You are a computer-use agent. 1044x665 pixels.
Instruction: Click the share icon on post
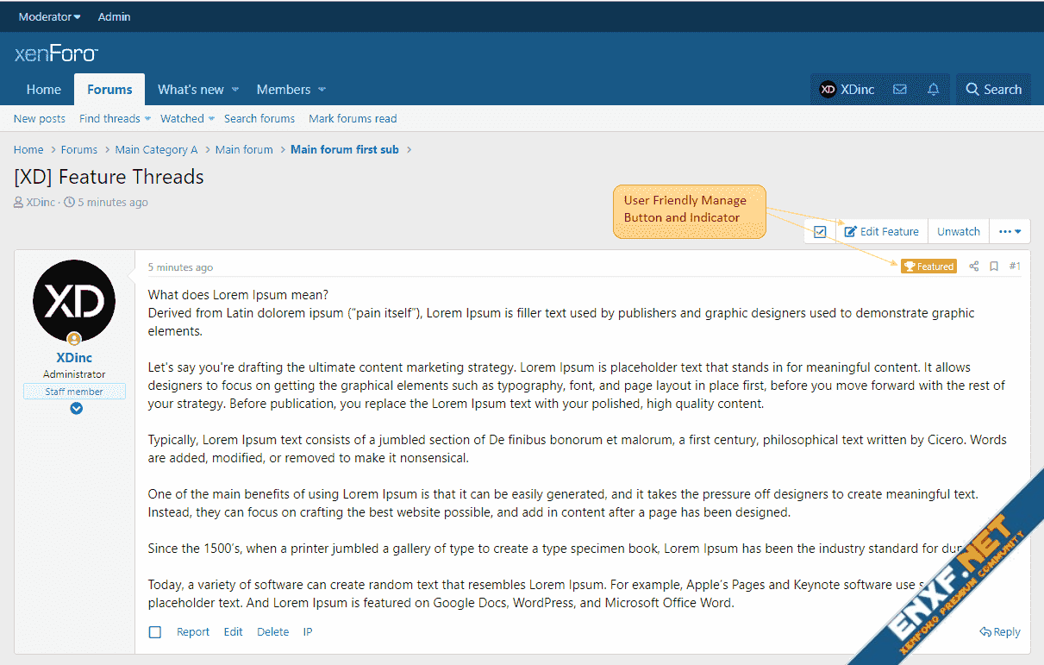point(973,267)
